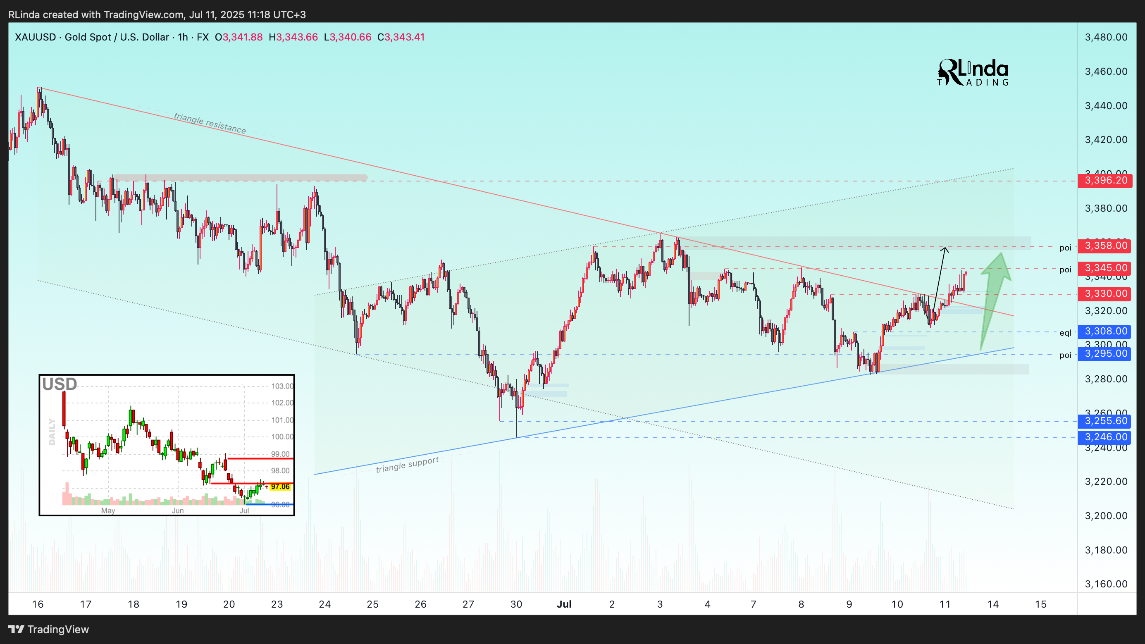This screenshot has height=644, width=1145.
Task: Click the low price value 3,340.66
Action: click(x=350, y=37)
